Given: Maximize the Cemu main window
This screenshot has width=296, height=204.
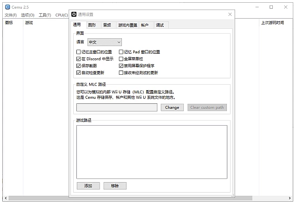Looking at the screenshot, I should click(271, 7).
